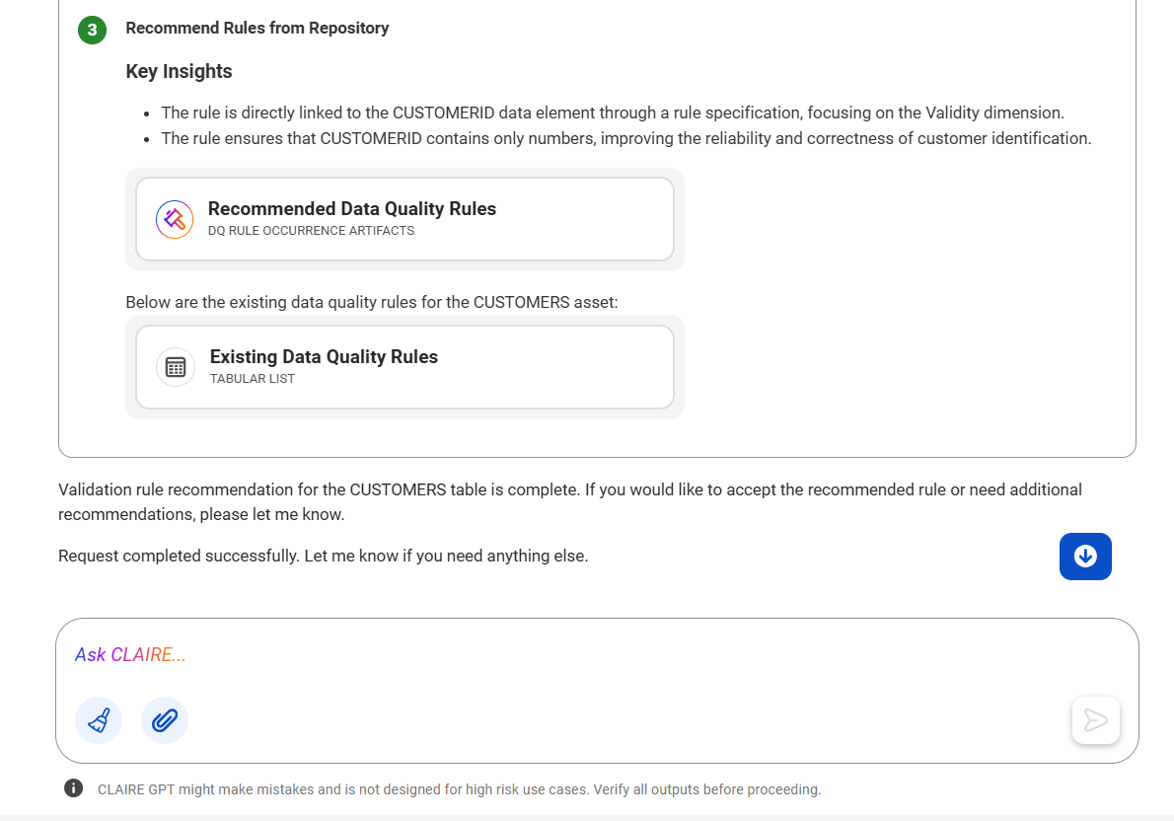
Task: Click the send message arrow button
Action: coord(1095,720)
